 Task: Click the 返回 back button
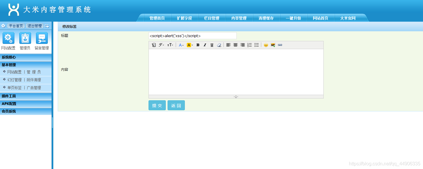(176, 106)
